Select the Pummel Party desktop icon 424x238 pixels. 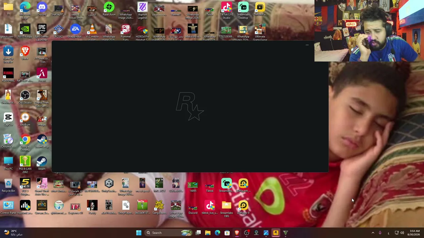coord(126,32)
